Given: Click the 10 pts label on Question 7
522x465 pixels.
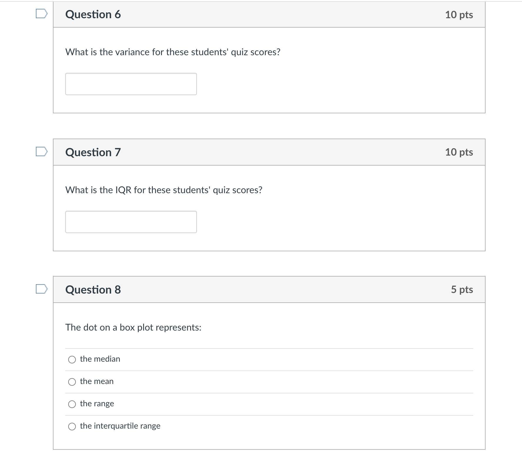Looking at the screenshot, I should [x=459, y=151].
